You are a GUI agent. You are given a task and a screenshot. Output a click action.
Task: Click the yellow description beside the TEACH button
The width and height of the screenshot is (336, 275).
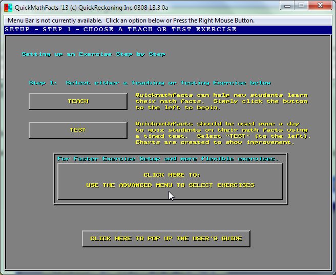pyautogui.click(x=221, y=101)
